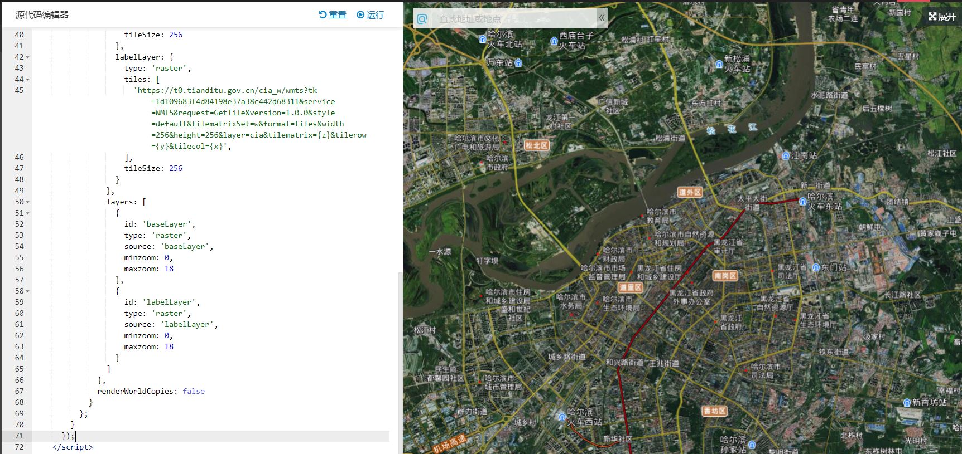Click the 太平大街街道 label on the map
This screenshot has width=962, height=454.
pyautogui.click(x=752, y=203)
